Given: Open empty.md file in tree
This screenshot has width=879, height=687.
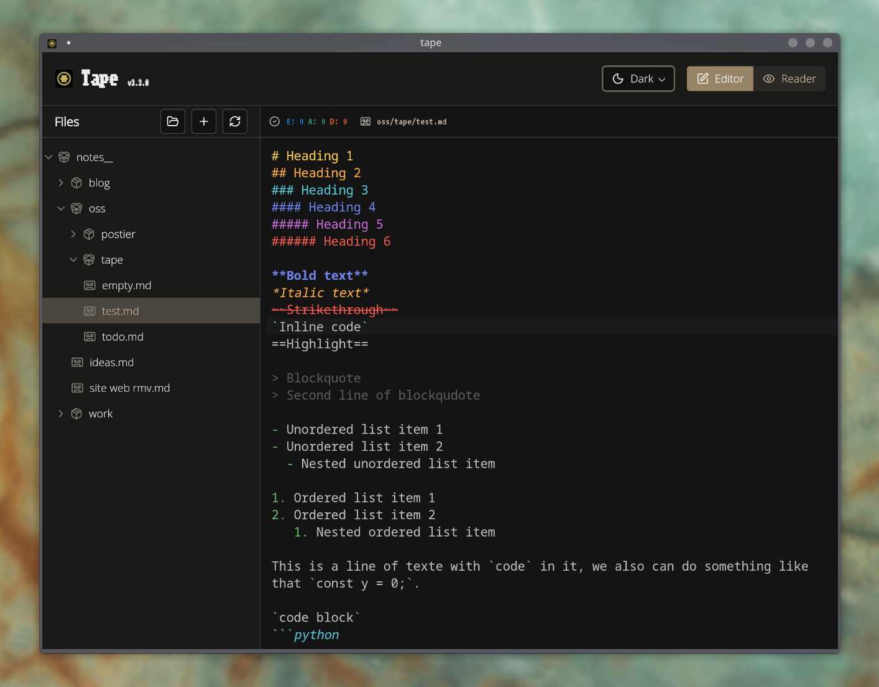Looking at the screenshot, I should pyautogui.click(x=126, y=285).
